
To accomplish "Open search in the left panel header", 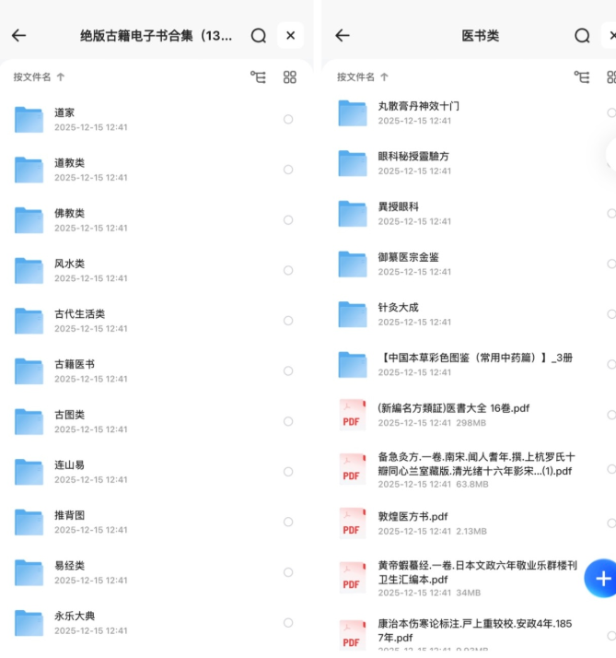I will point(259,36).
